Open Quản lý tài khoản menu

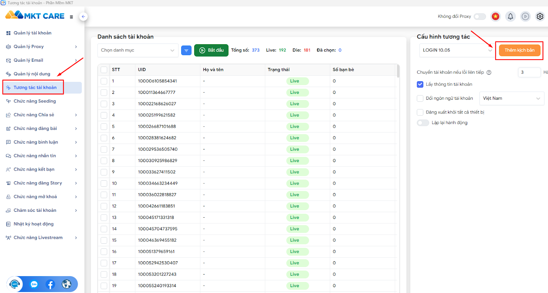42,33
